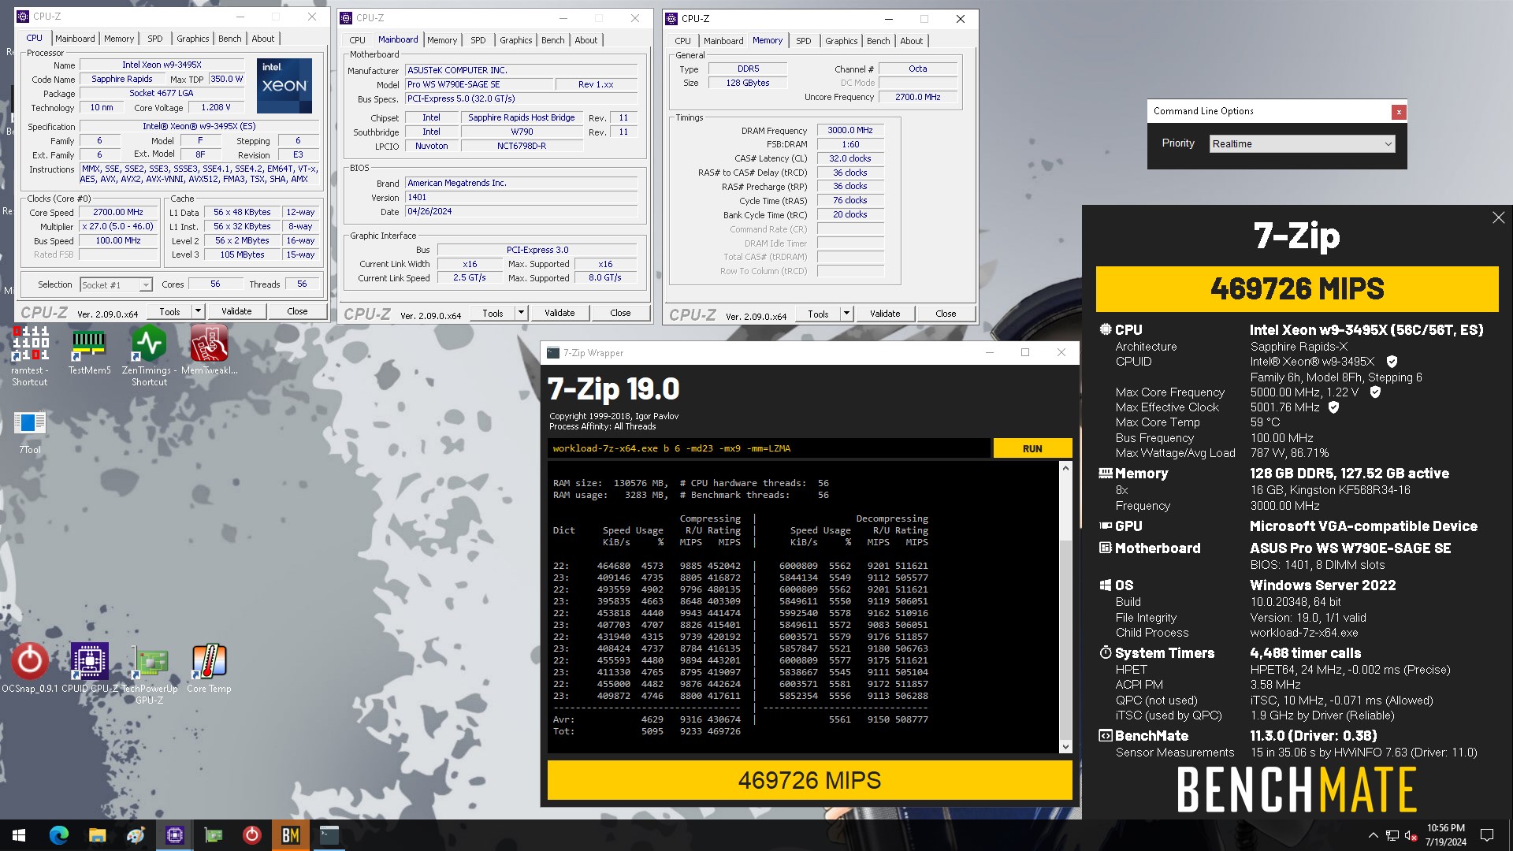Click Tools button in first CPU-Z window
Screen dimensions: 1513x851
point(169,312)
